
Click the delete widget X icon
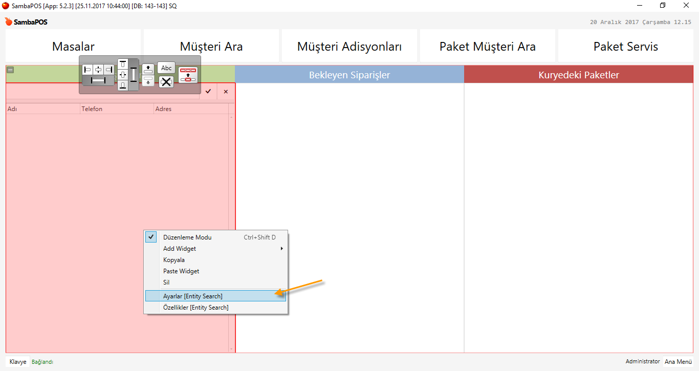(166, 81)
